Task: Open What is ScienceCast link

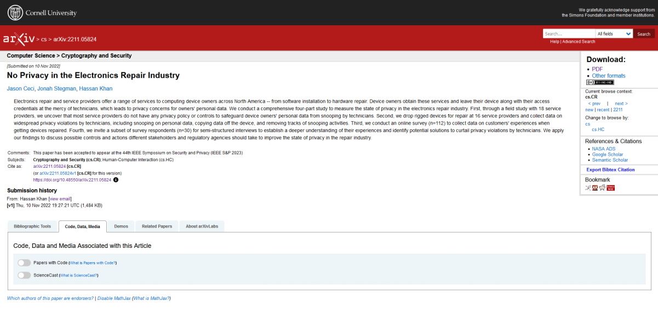Action: pyautogui.click(x=78, y=275)
